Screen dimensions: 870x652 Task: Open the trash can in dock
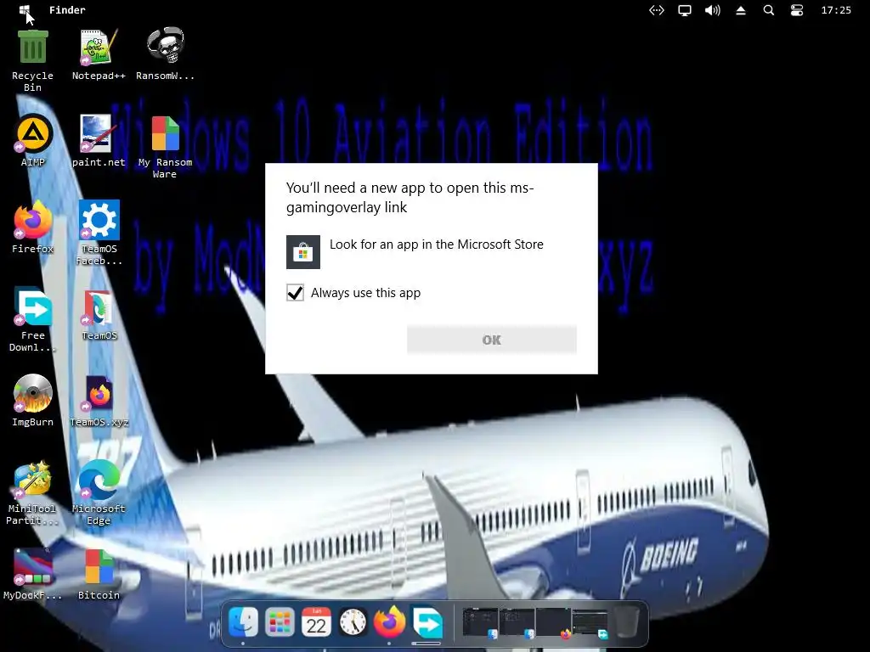[628, 622]
